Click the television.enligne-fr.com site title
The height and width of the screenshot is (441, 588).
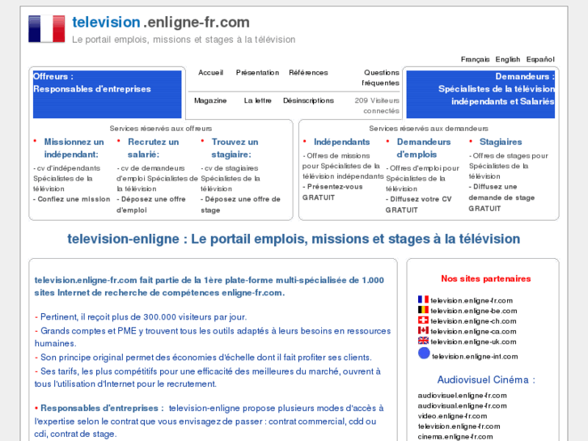(x=161, y=22)
